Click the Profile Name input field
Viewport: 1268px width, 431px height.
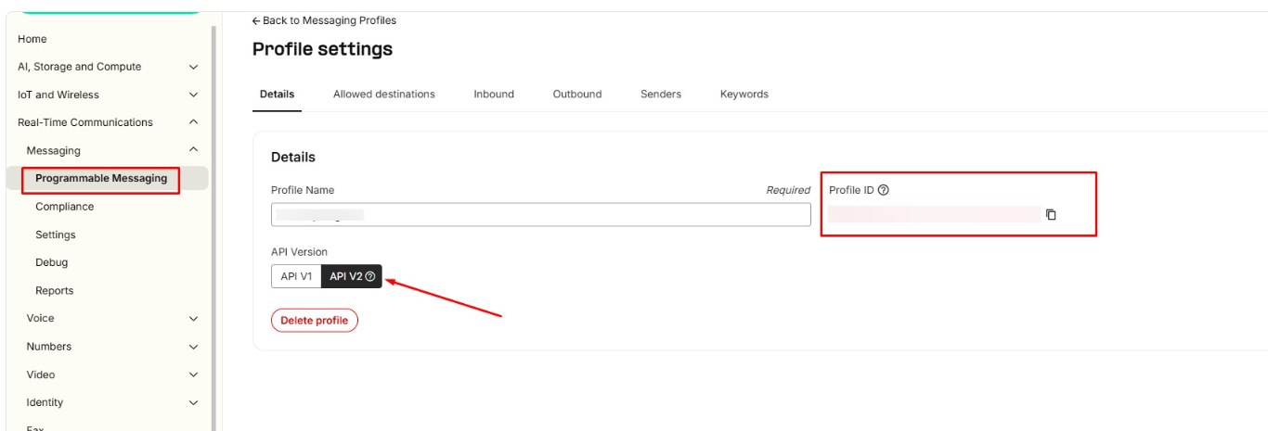click(x=540, y=215)
